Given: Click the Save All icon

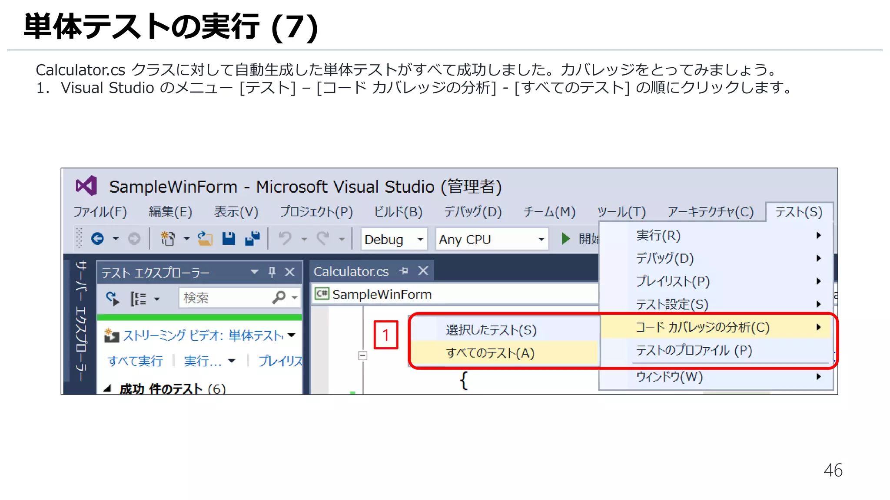Looking at the screenshot, I should pos(252,238).
